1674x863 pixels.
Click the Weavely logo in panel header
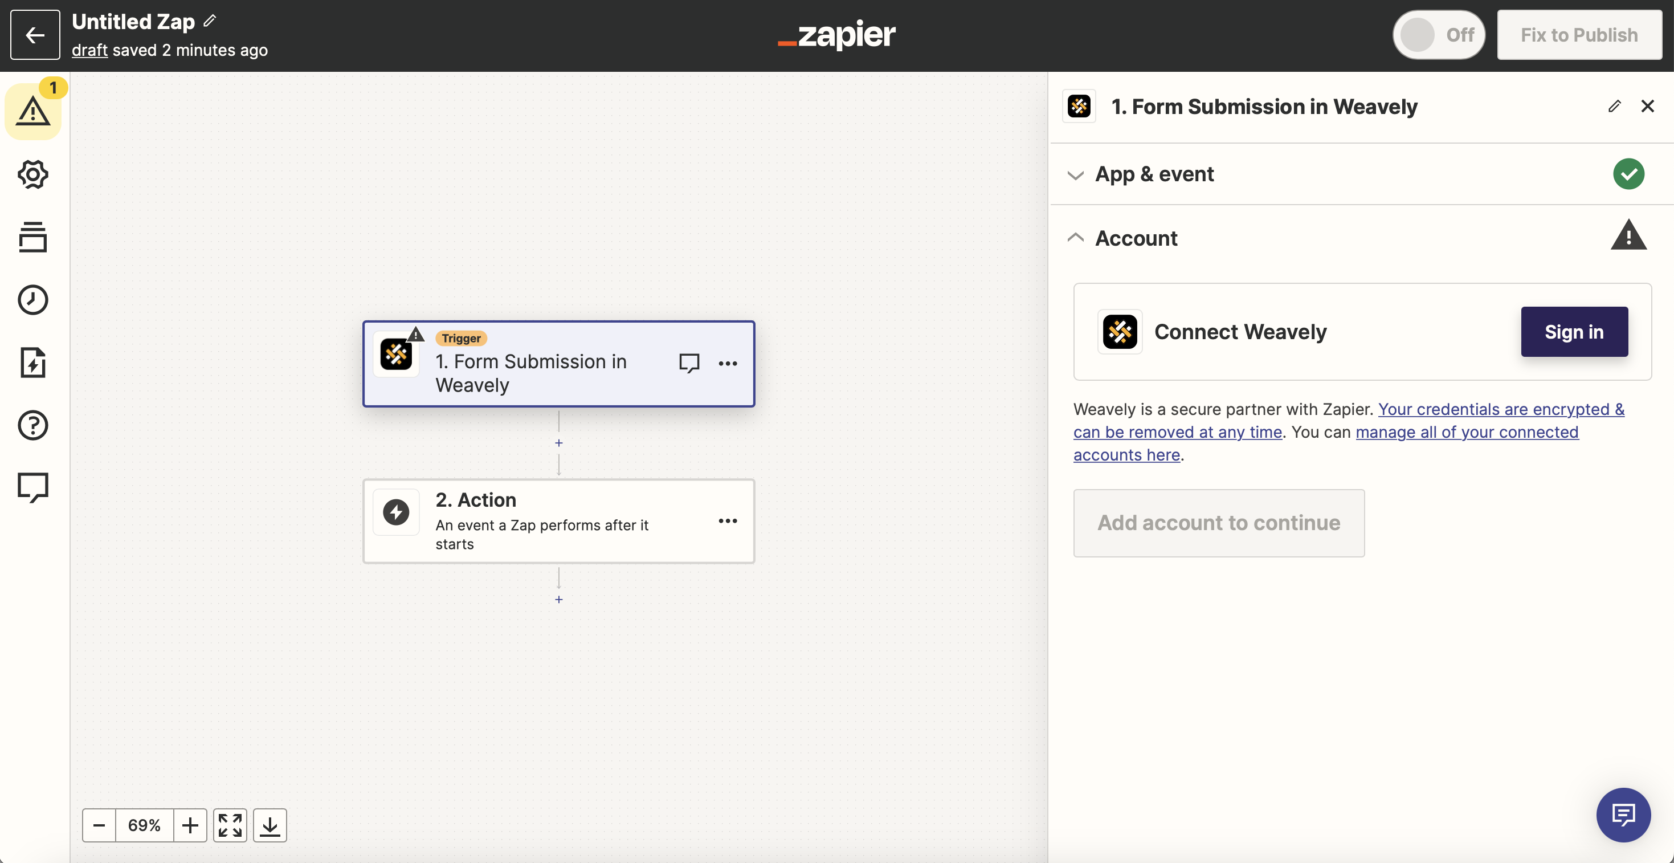(x=1079, y=106)
